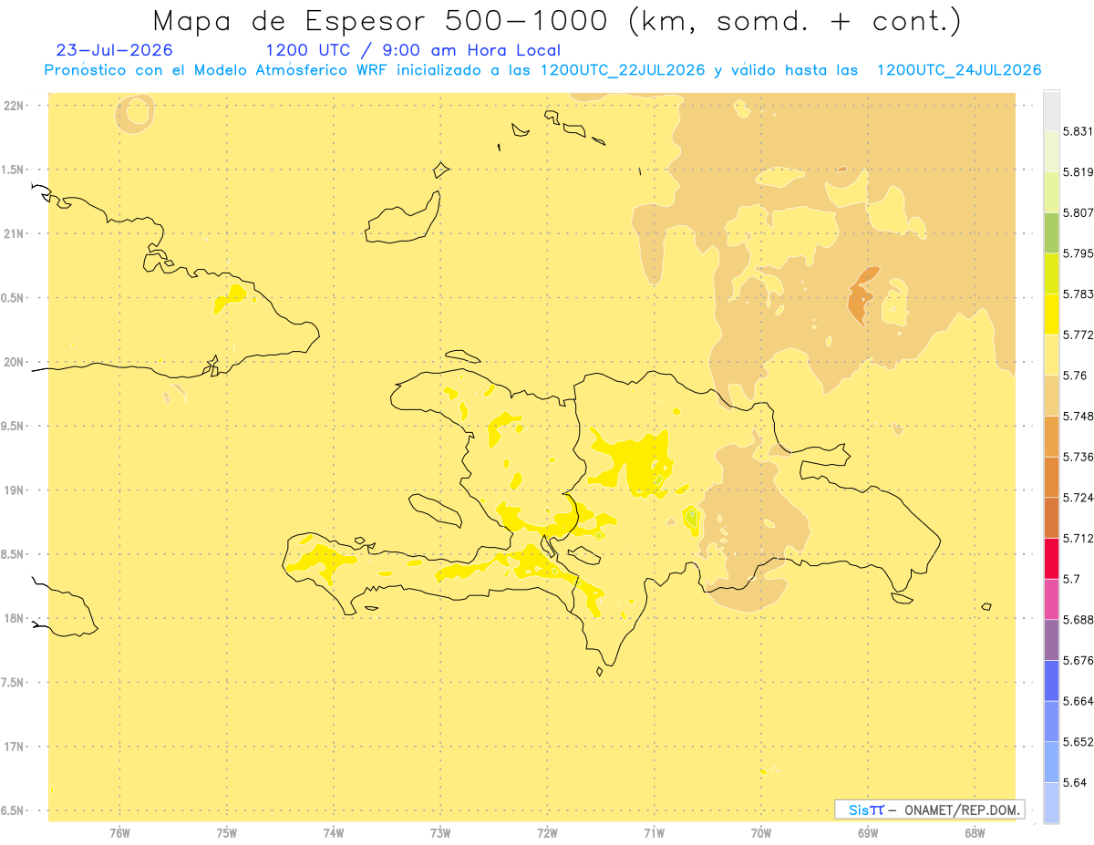This screenshot has height=845, width=1094.
Task: Click the 75W longitude label
Action: (x=226, y=832)
